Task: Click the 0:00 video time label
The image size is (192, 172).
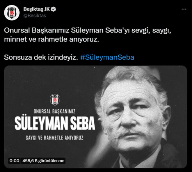Action: point(14,161)
